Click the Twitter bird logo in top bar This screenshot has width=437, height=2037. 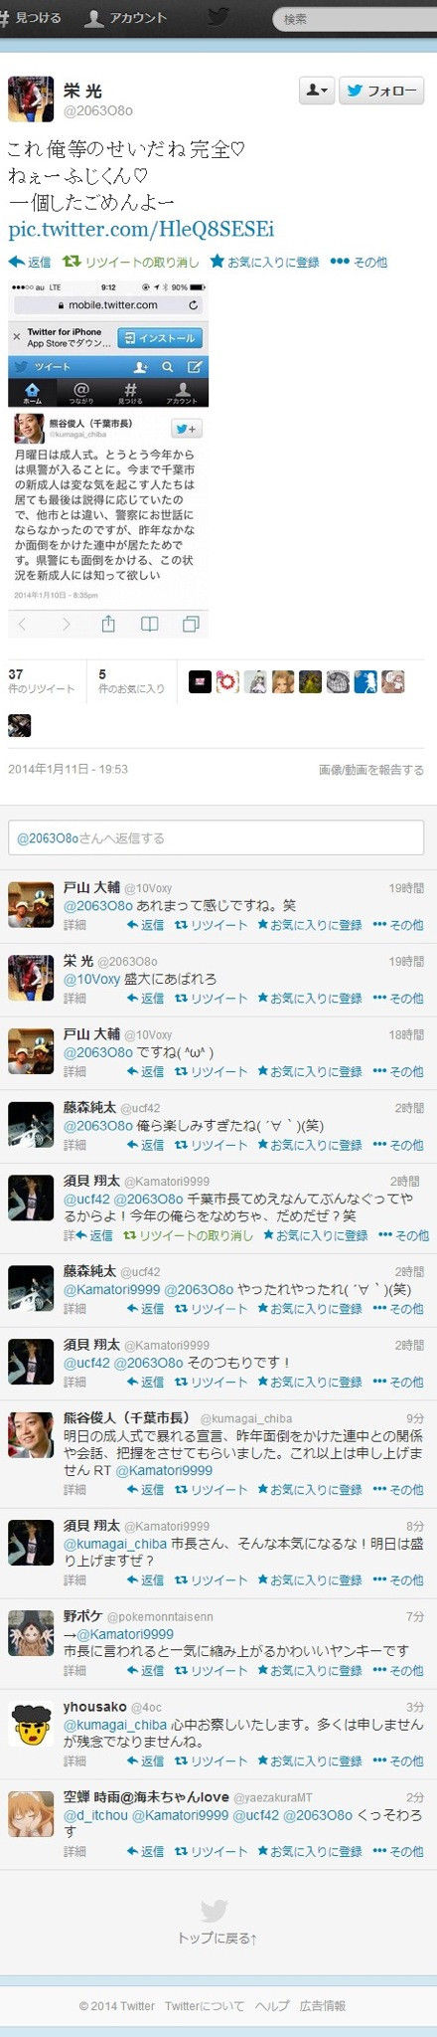pyautogui.click(x=218, y=17)
